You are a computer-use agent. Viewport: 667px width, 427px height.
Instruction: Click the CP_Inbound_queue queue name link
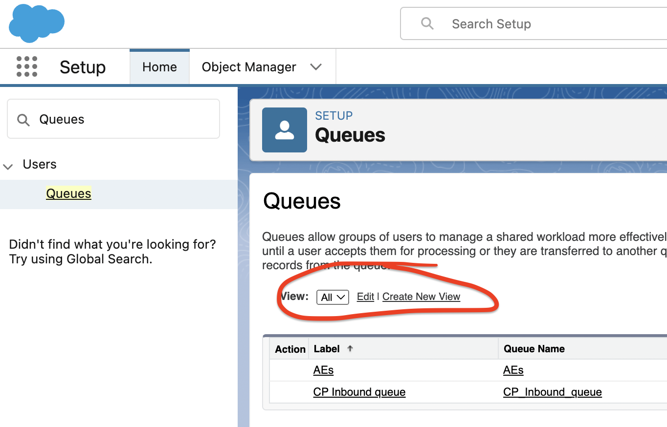pos(552,392)
